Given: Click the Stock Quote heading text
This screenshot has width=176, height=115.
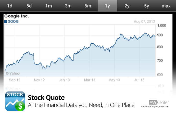Looking at the screenshot, I should [46, 98].
